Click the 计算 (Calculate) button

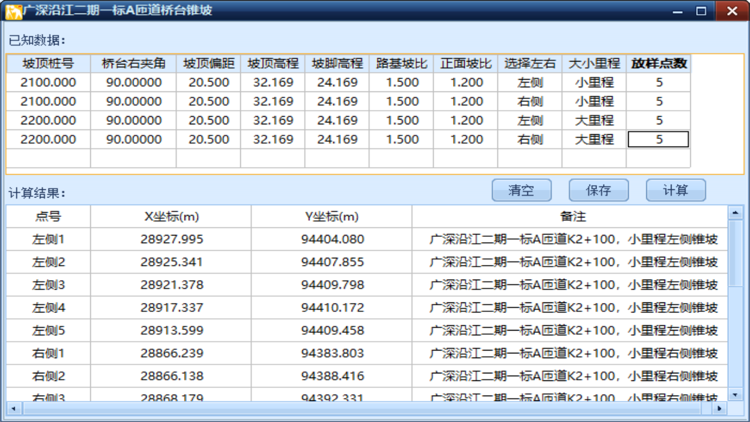(676, 189)
